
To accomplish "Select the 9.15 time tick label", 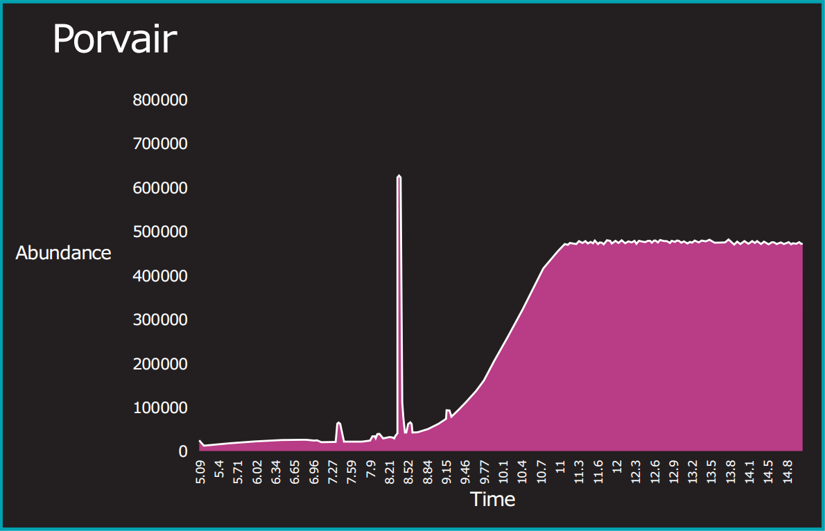I will click(x=446, y=472).
